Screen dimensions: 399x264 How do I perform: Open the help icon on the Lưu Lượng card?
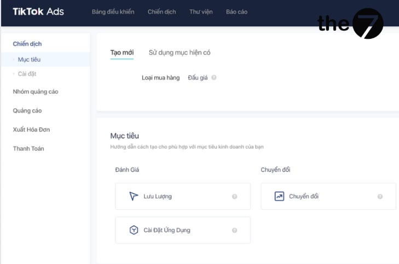pos(234,196)
